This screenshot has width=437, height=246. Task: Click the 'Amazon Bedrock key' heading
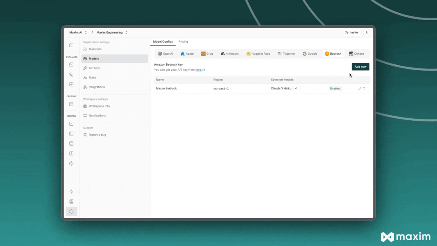tap(168, 64)
